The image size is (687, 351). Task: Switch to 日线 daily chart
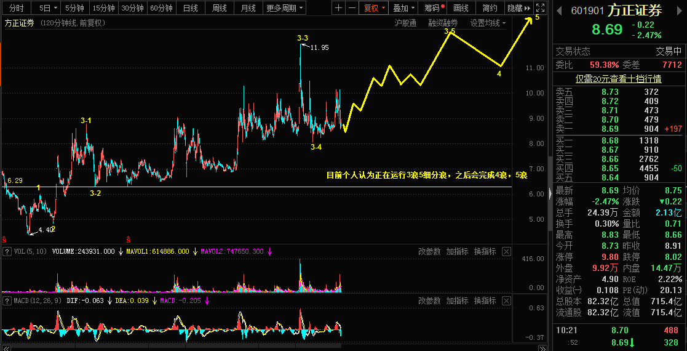(x=190, y=8)
